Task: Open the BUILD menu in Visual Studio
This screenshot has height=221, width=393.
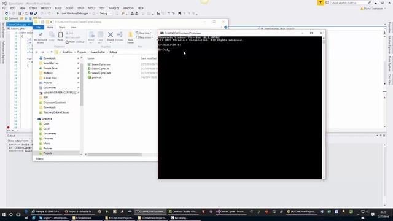Action: (58, 8)
